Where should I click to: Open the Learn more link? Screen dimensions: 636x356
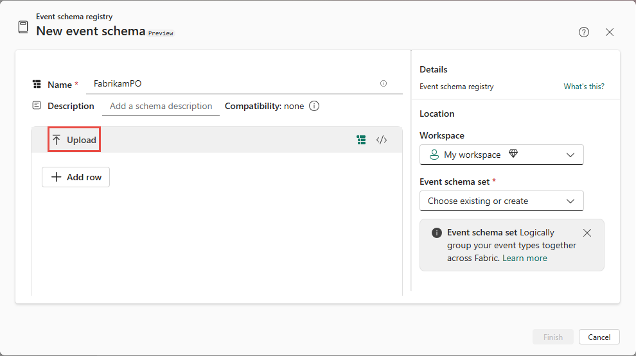525,258
